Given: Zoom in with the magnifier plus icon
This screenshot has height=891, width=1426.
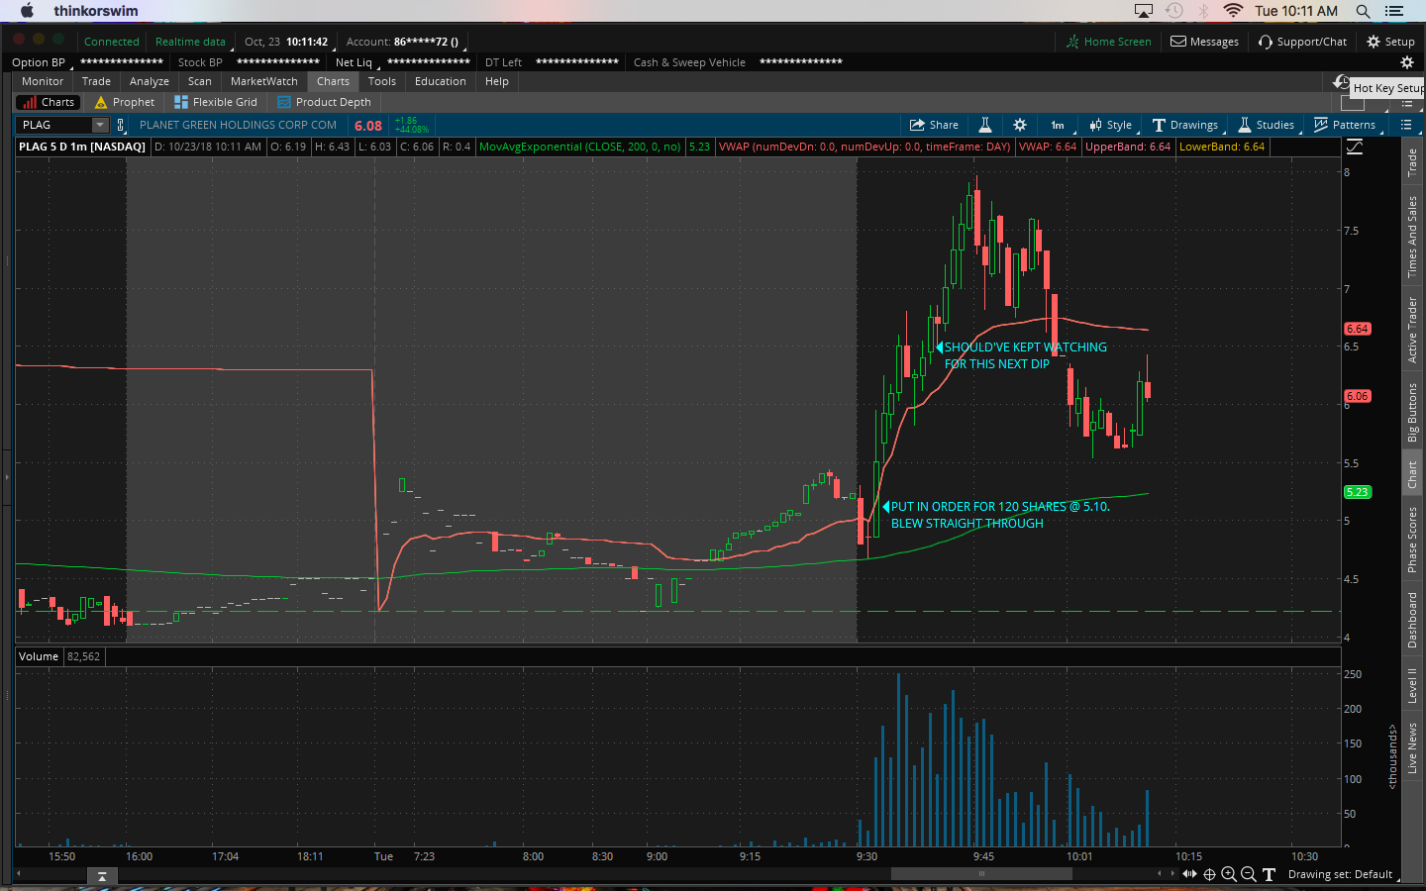Looking at the screenshot, I should (1229, 874).
